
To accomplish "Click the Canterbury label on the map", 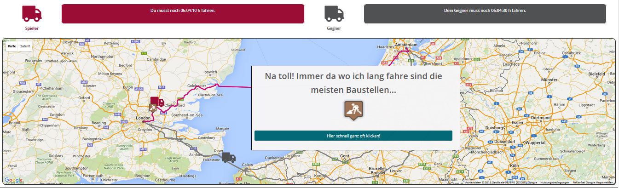I will 207,137.
